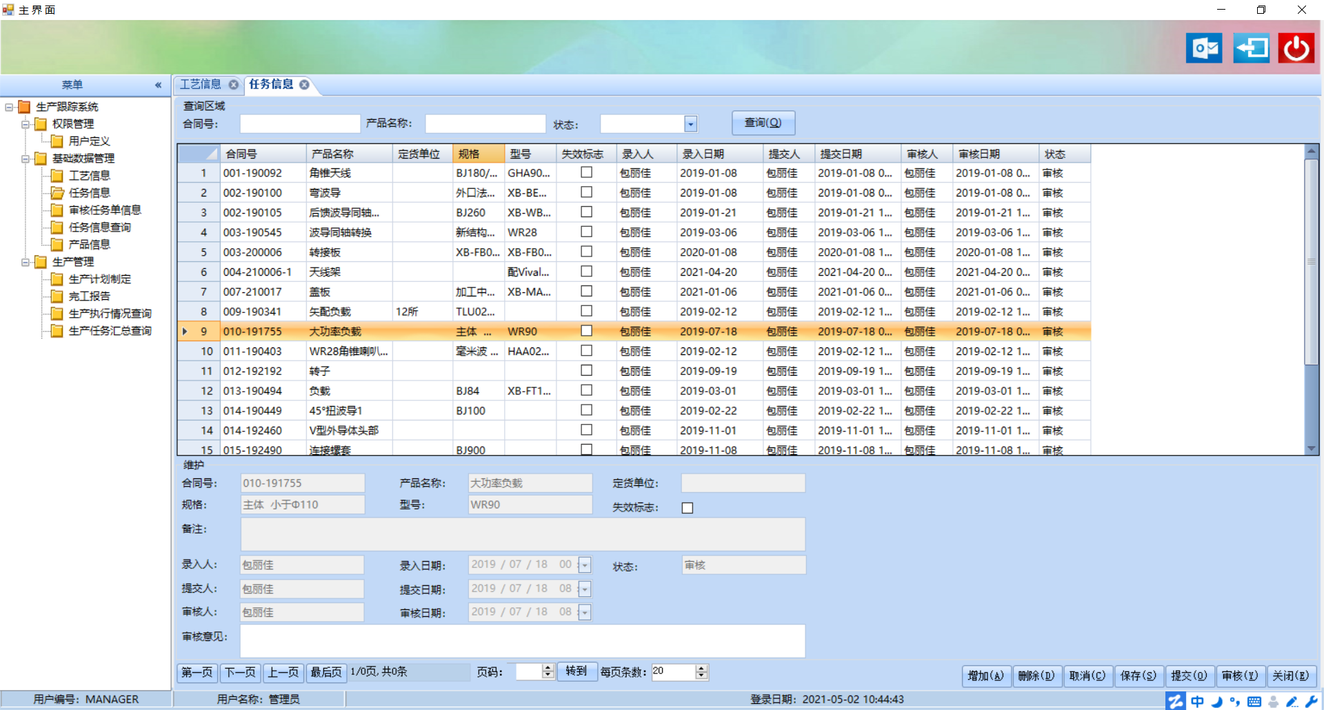Click the 合同号 query input field
Image resolution: width=1324 pixels, height=710 pixels.
300,123
